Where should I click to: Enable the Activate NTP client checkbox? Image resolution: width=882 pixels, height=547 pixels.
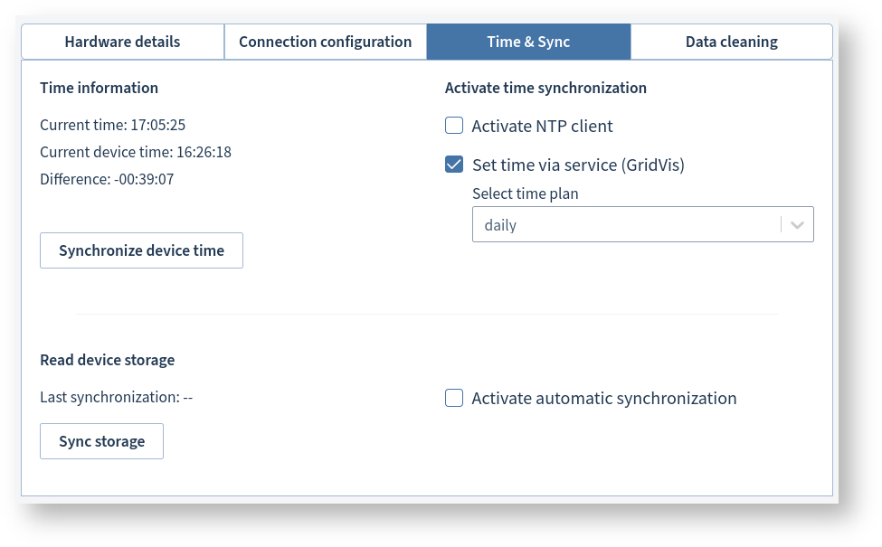[454, 126]
